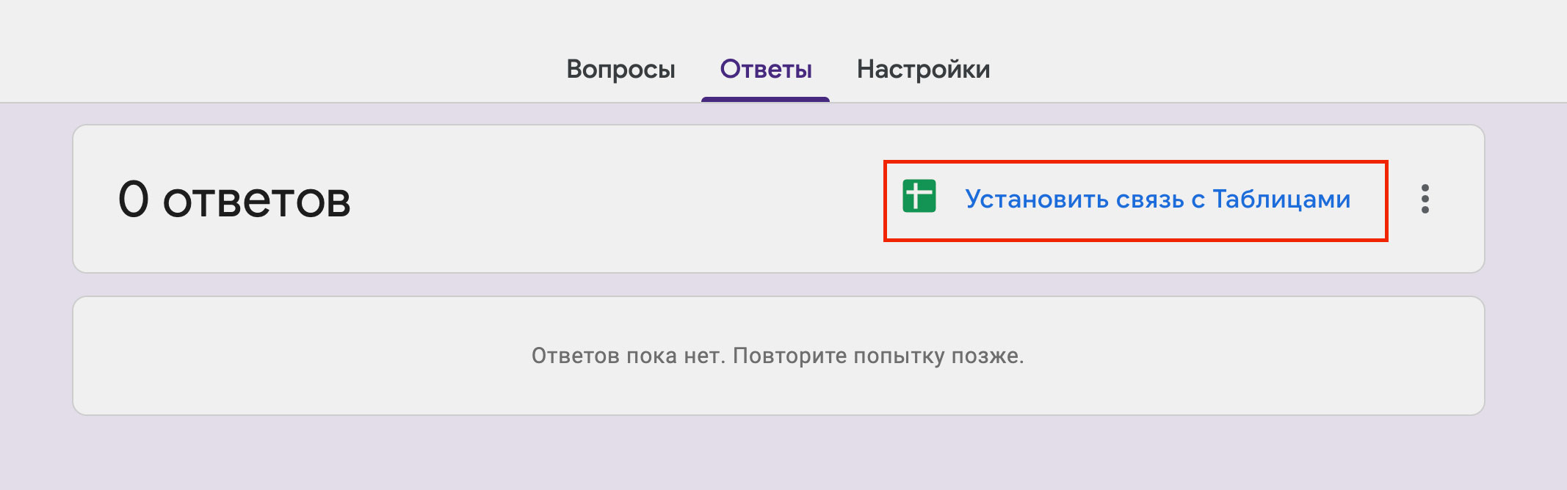Select the Ответы tab
1567x490 pixels.
pyautogui.click(x=765, y=69)
